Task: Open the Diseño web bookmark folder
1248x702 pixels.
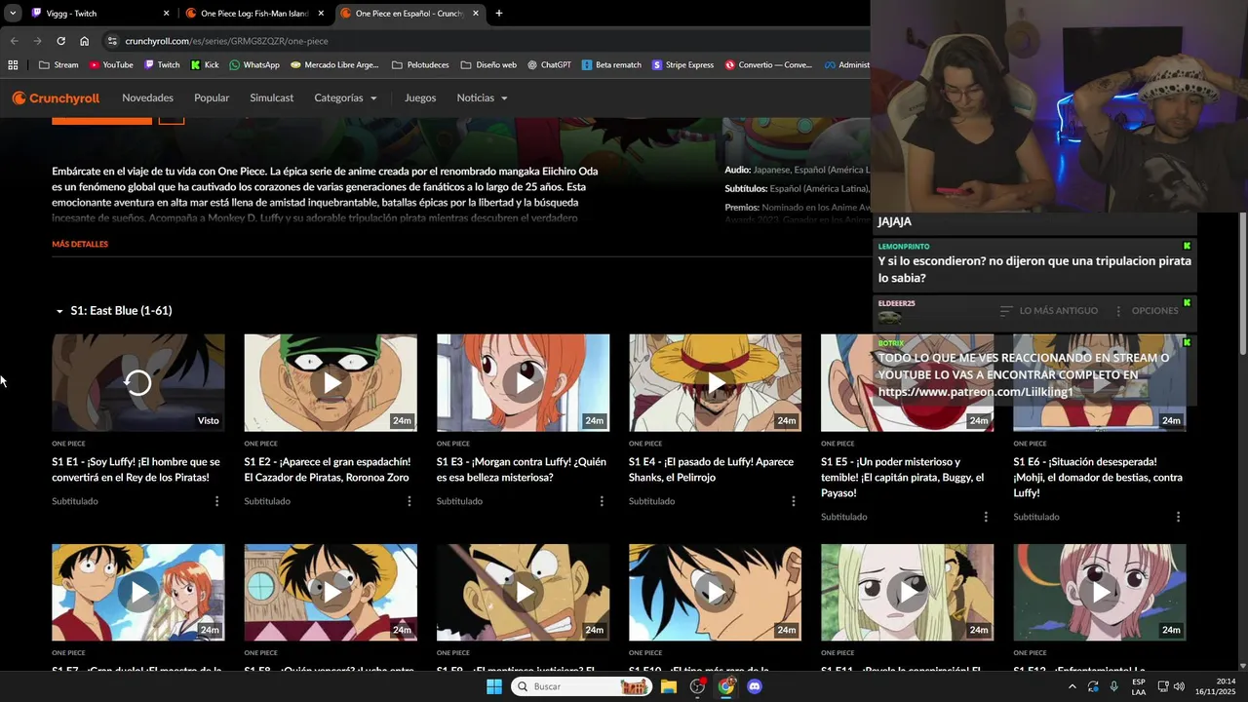Action: (x=488, y=65)
